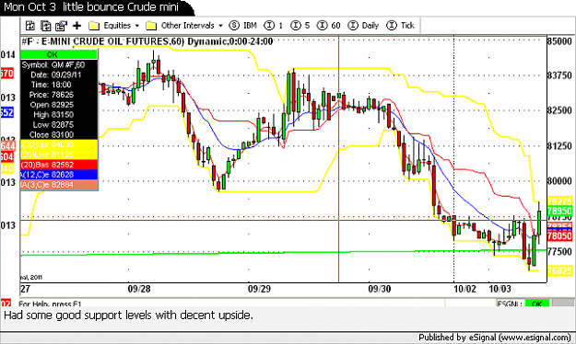Click the 09/29 date axis label
This screenshot has height=344, width=576.
point(259,289)
